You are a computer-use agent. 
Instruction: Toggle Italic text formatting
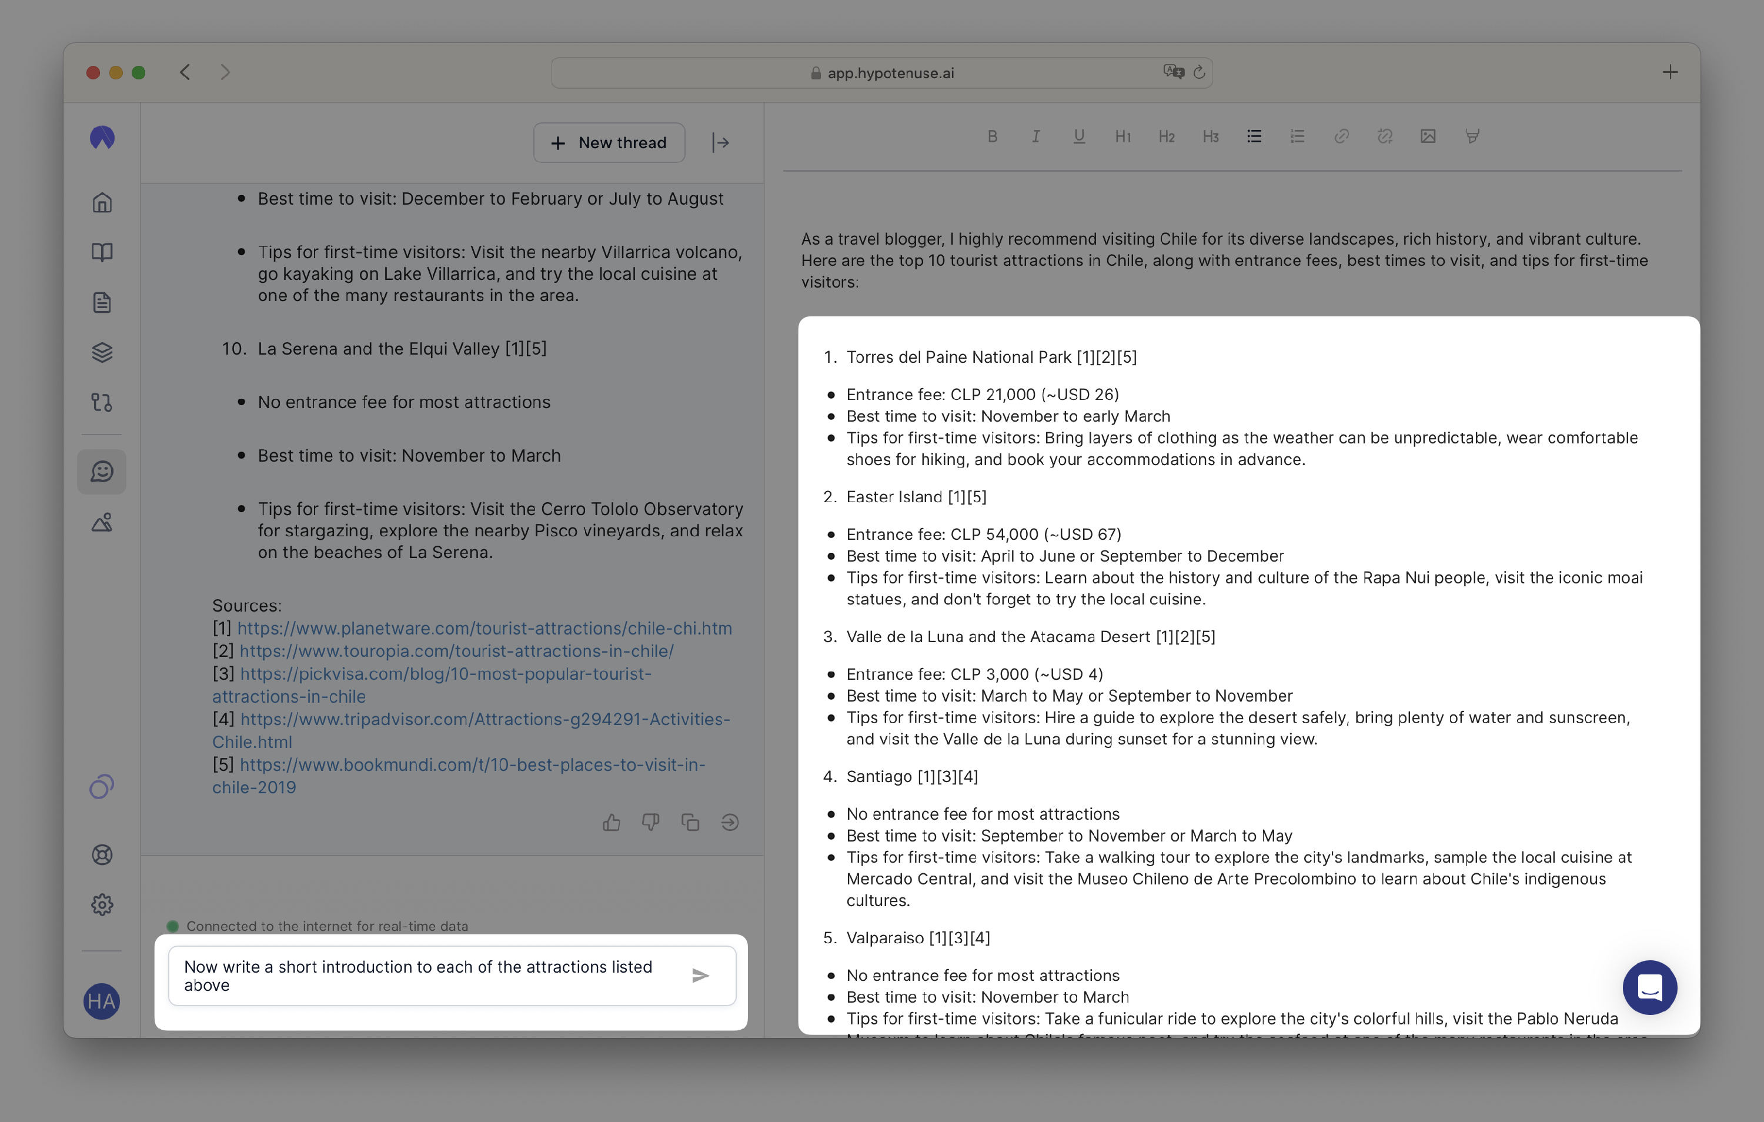[1035, 136]
